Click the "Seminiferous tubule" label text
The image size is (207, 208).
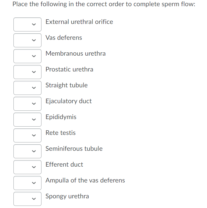pos(74,149)
